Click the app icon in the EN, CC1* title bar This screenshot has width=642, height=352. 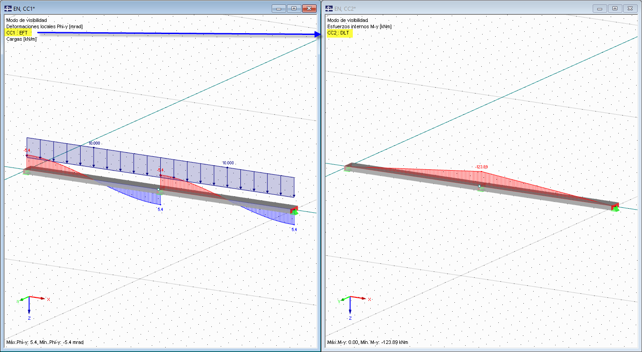click(8, 8)
